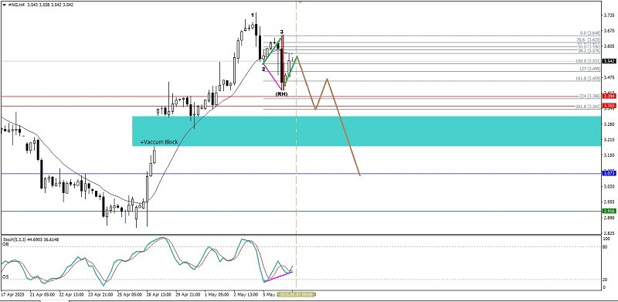This screenshot has width=618, height=302.
Task: Select the Fibonacci 261.8 (3.342) level label
Action: point(588,107)
